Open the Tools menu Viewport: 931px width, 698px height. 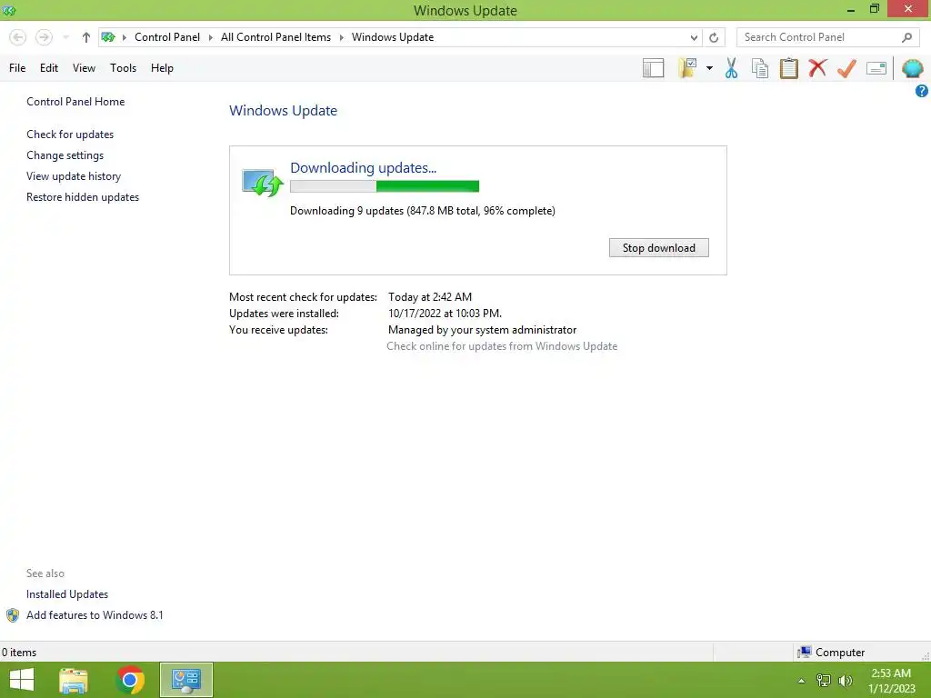[123, 68]
